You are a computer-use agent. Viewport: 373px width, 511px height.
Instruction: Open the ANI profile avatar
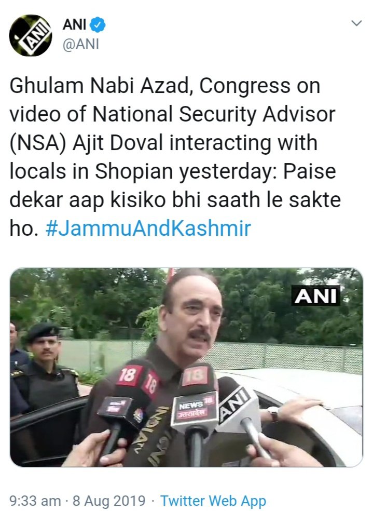coord(30,35)
